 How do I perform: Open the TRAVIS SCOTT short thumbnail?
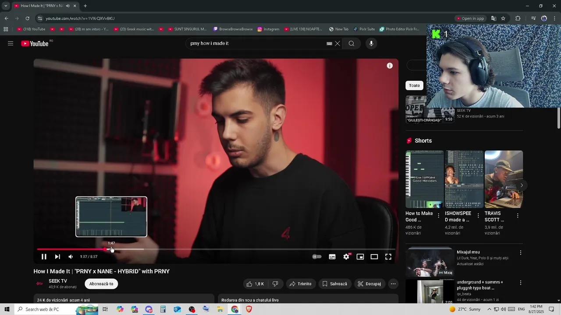click(x=504, y=179)
